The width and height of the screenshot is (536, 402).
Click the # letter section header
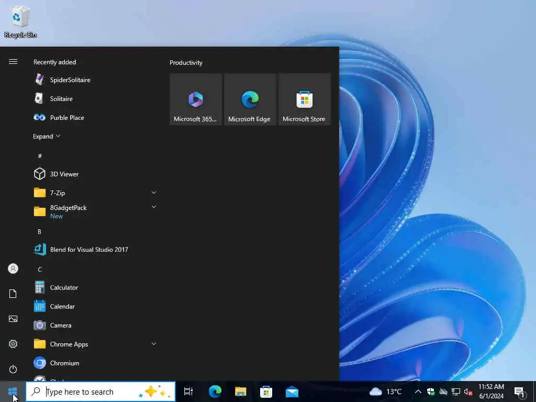[40, 156]
